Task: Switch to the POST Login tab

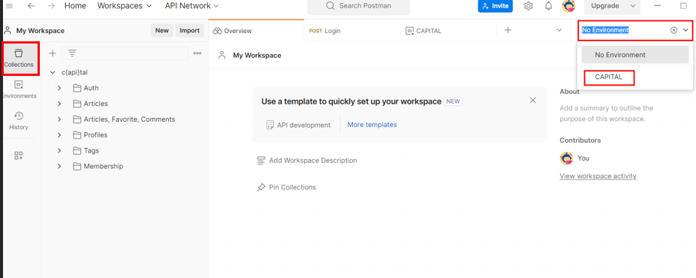Action: pos(352,31)
